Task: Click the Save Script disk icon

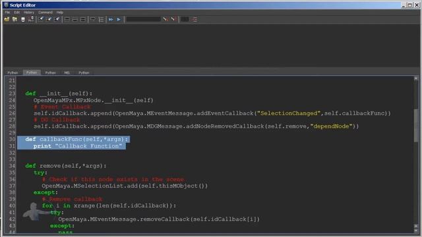Action: (23, 19)
